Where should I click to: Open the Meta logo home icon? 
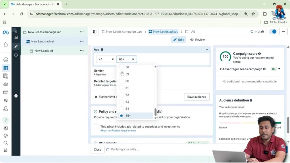coord(6,32)
